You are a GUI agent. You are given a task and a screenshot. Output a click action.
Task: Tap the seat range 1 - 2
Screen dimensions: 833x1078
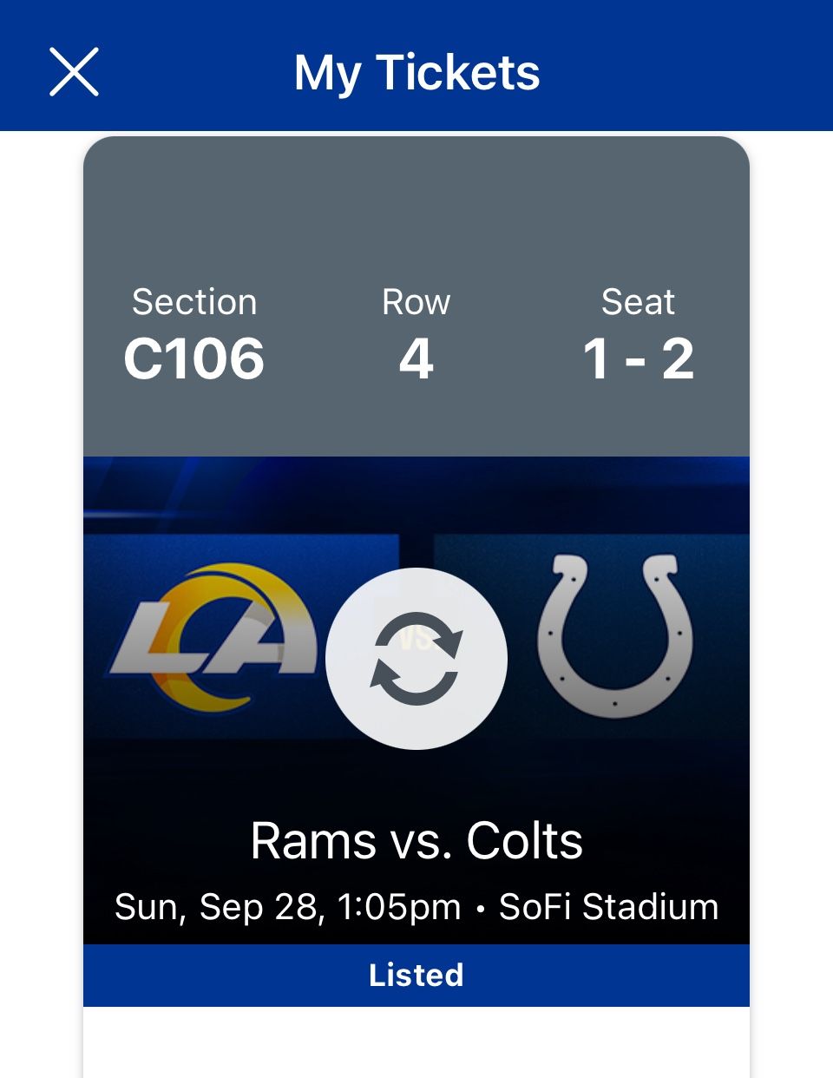click(x=638, y=358)
